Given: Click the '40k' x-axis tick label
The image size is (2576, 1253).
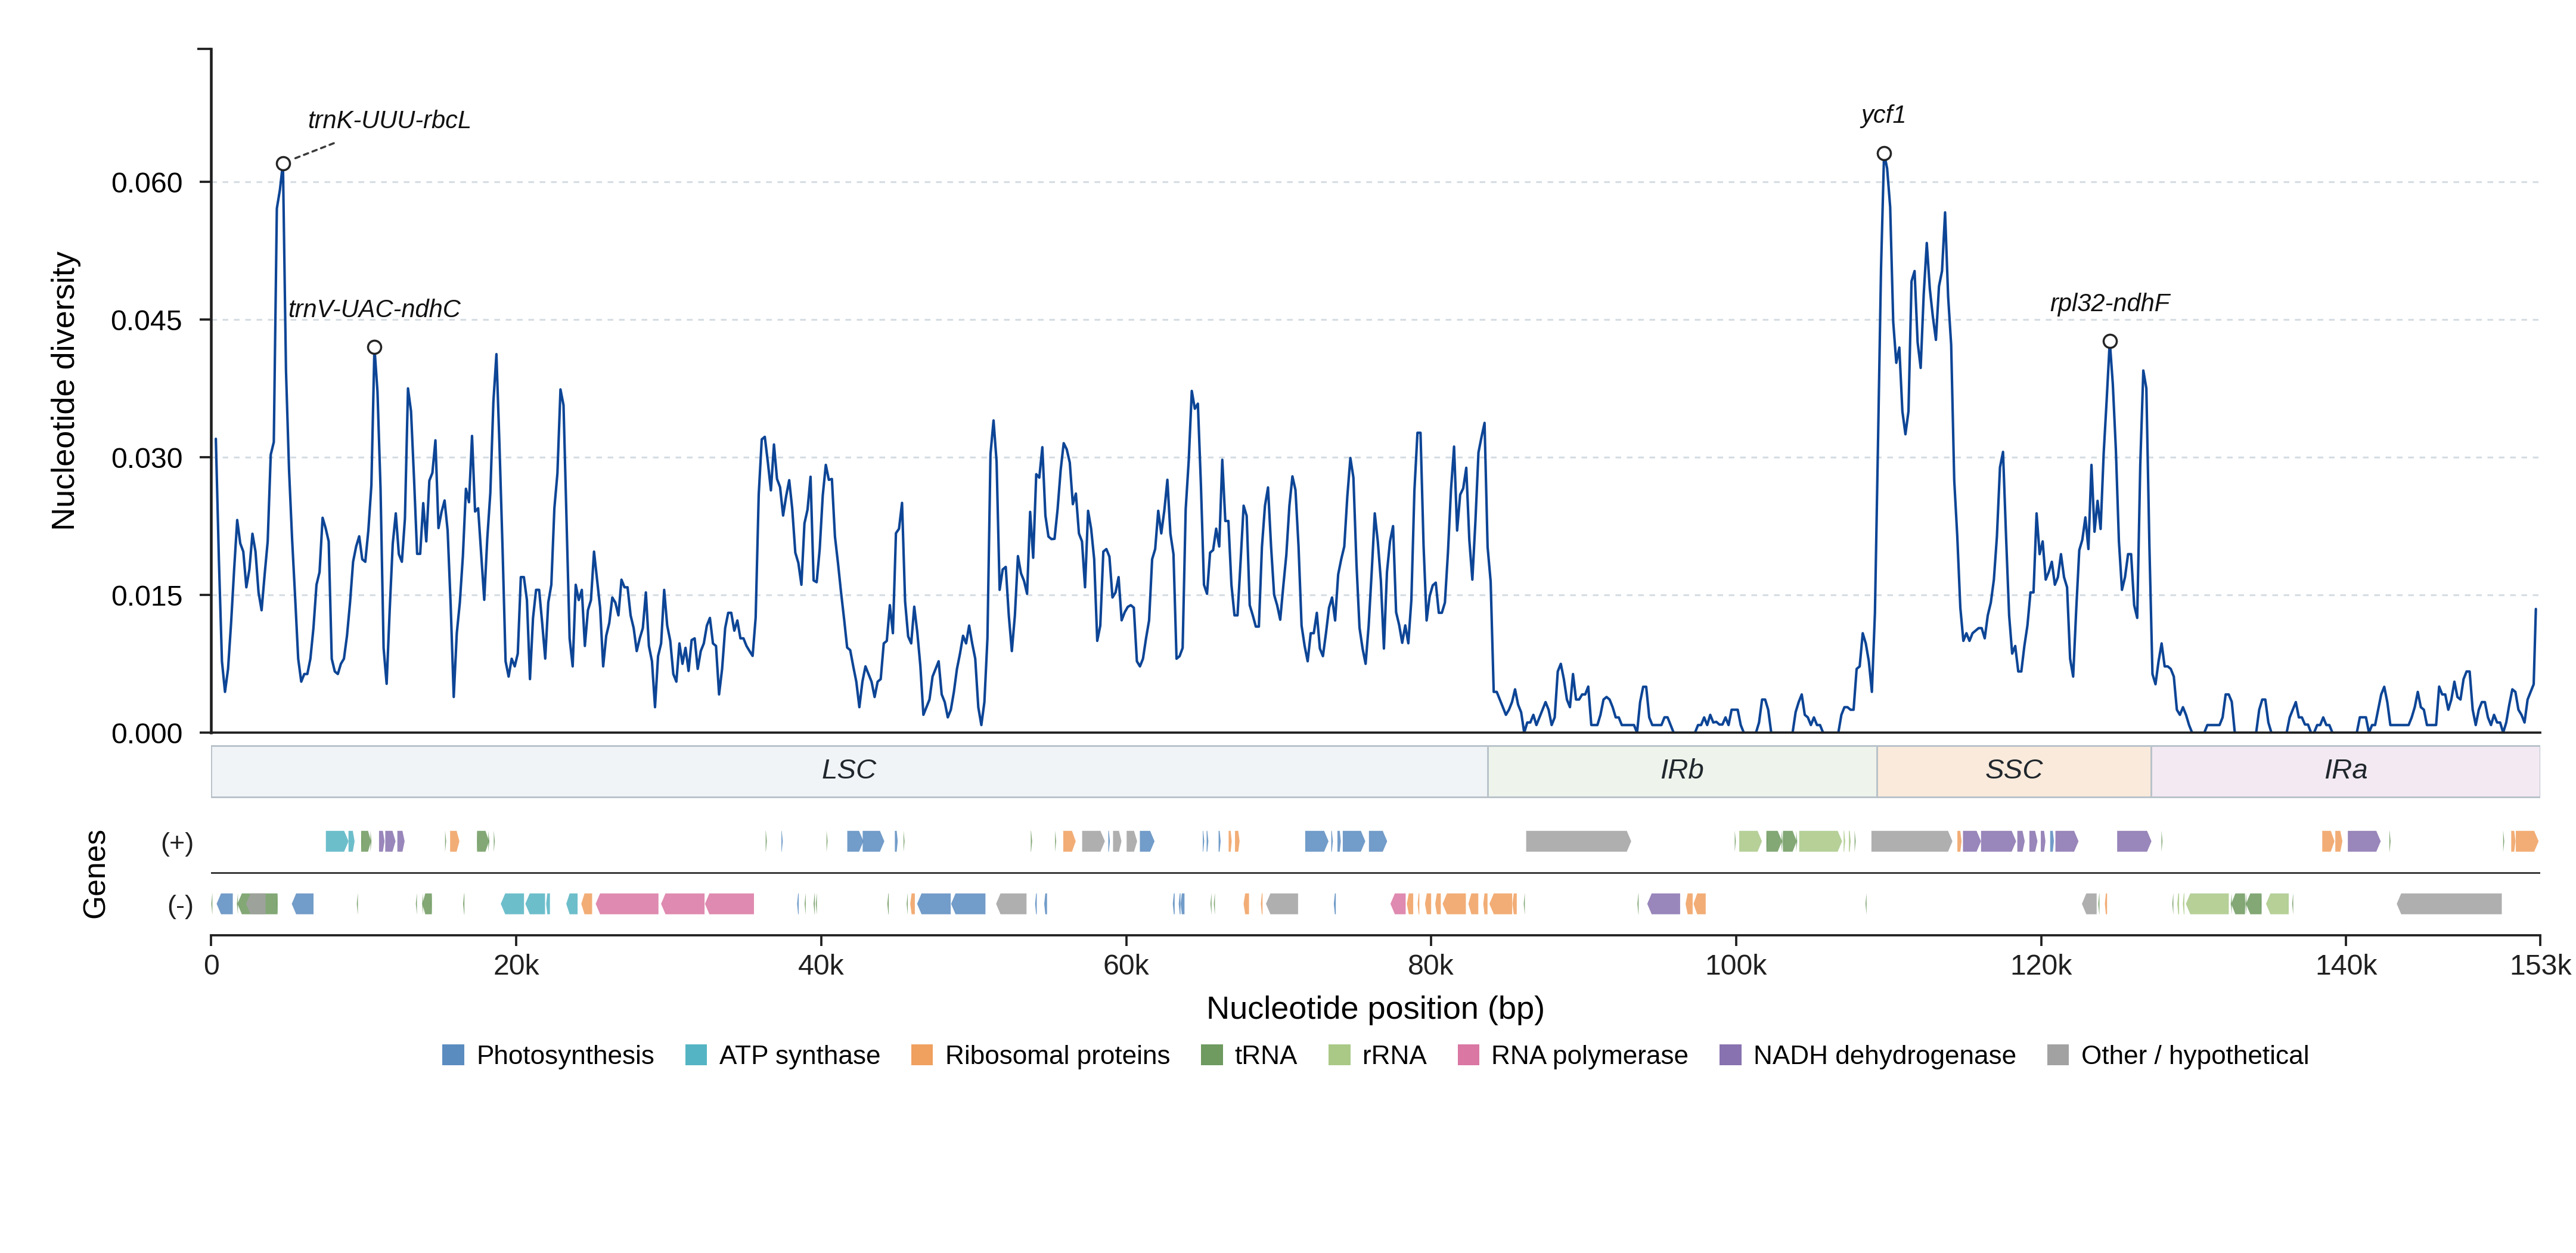Looking at the screenshot, I should tap(821, 966).
